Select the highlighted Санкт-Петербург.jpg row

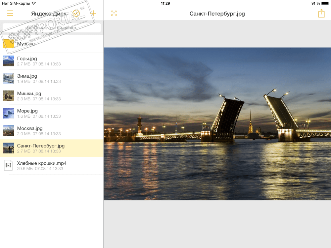[x=52, y=148]
